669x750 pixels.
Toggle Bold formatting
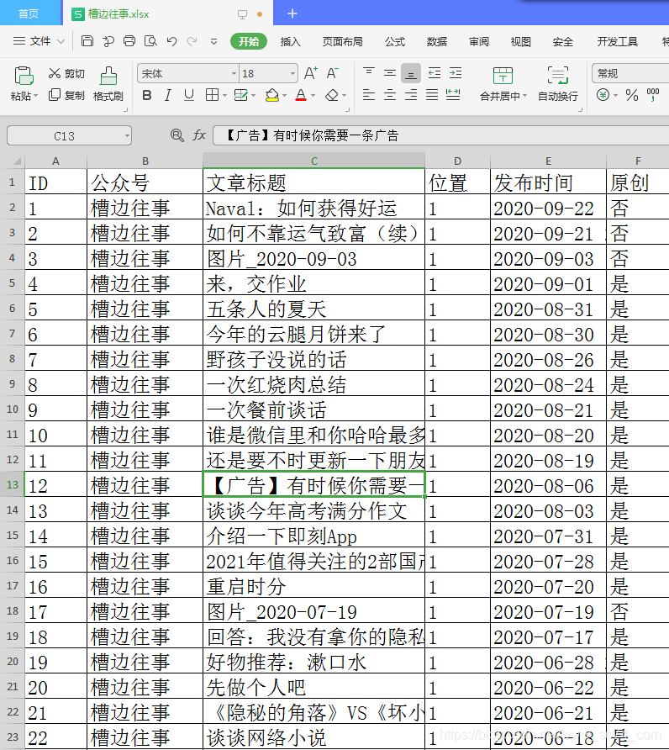tap(147, 95)
